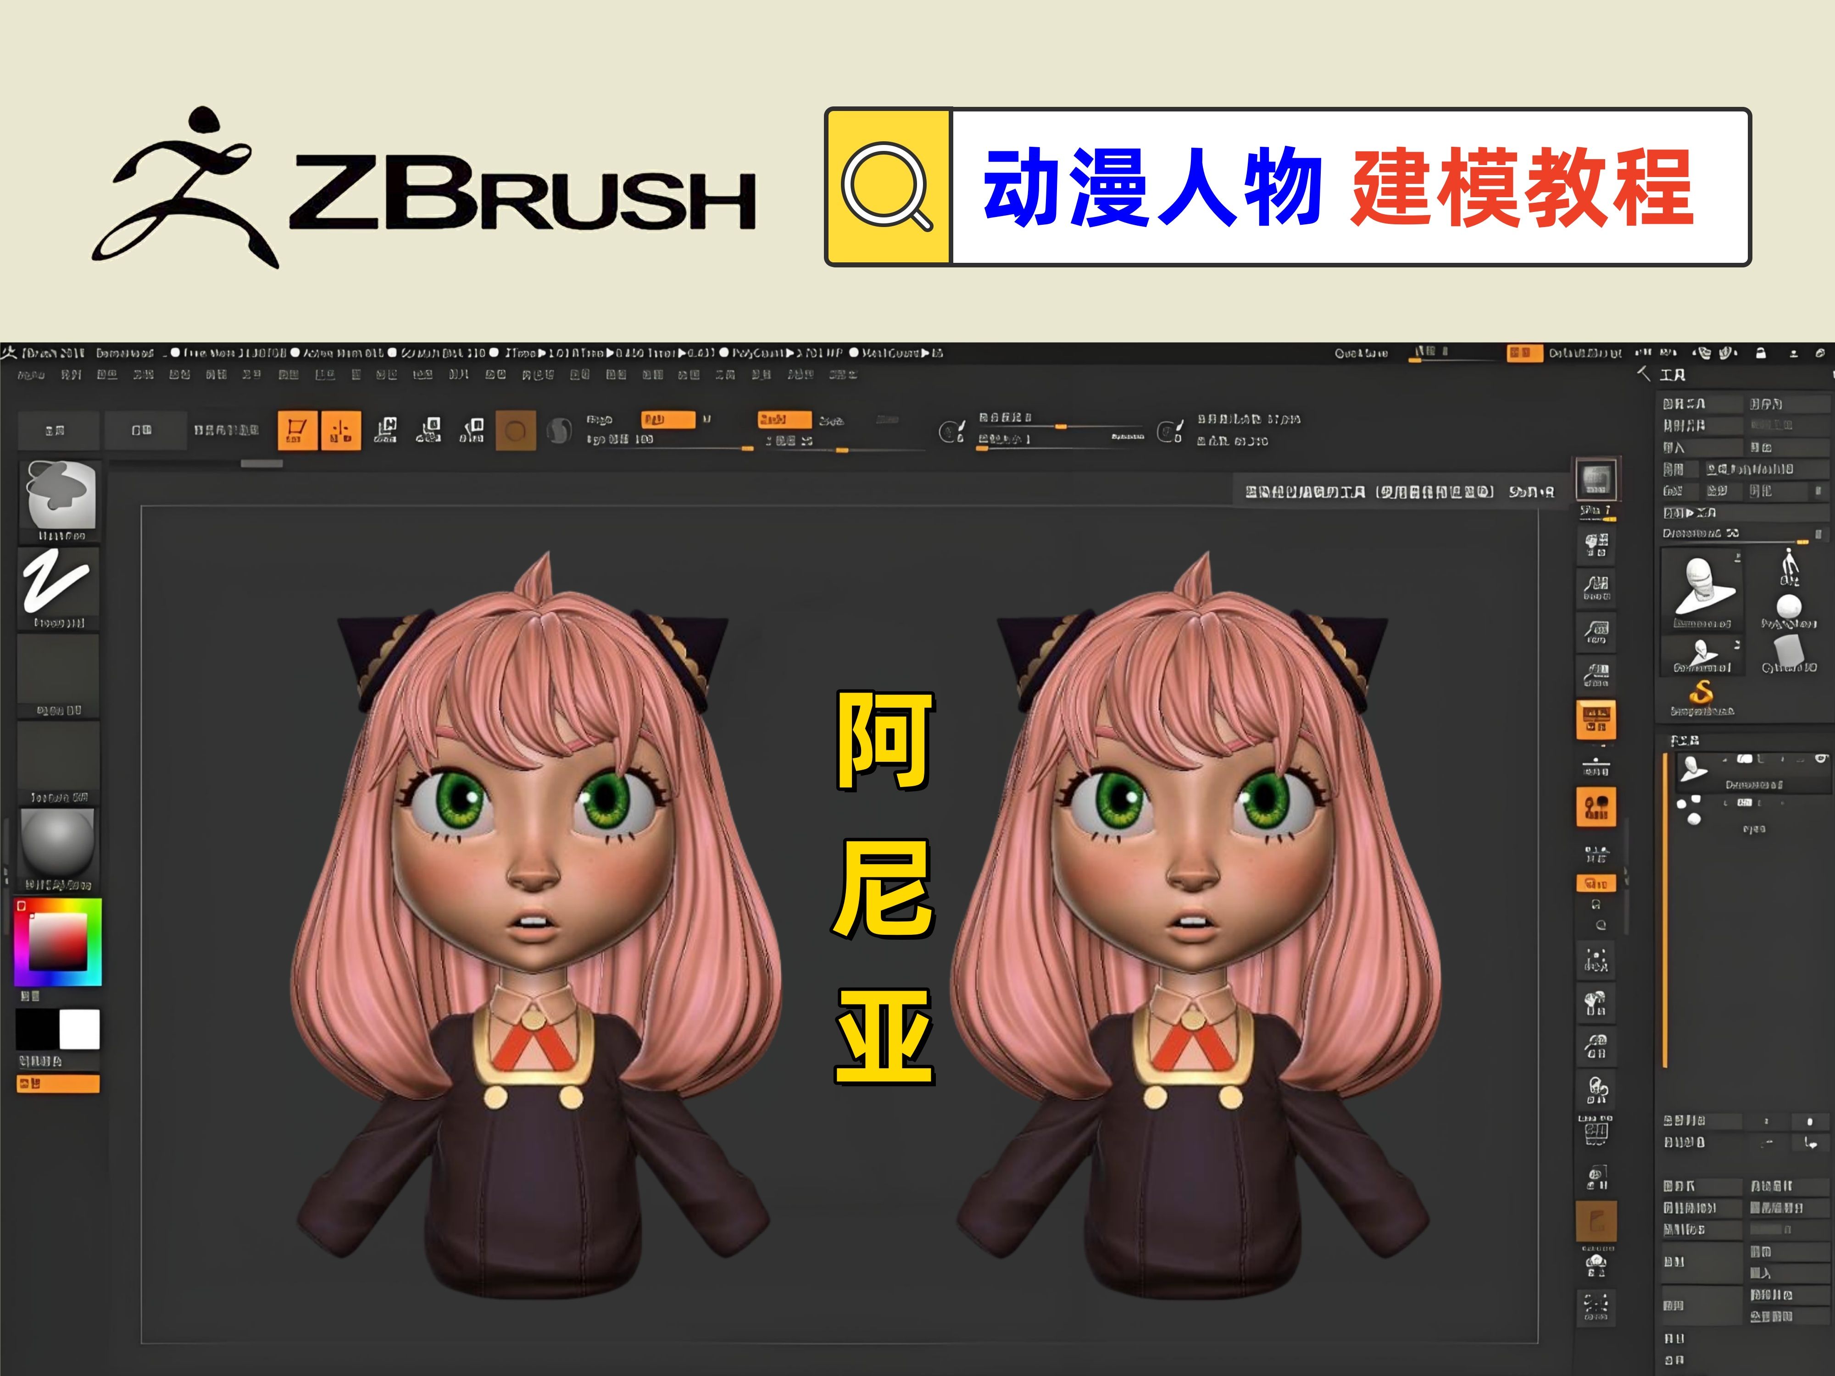
Task: Toggle the orange Zadd button
Action: point(784,420)
